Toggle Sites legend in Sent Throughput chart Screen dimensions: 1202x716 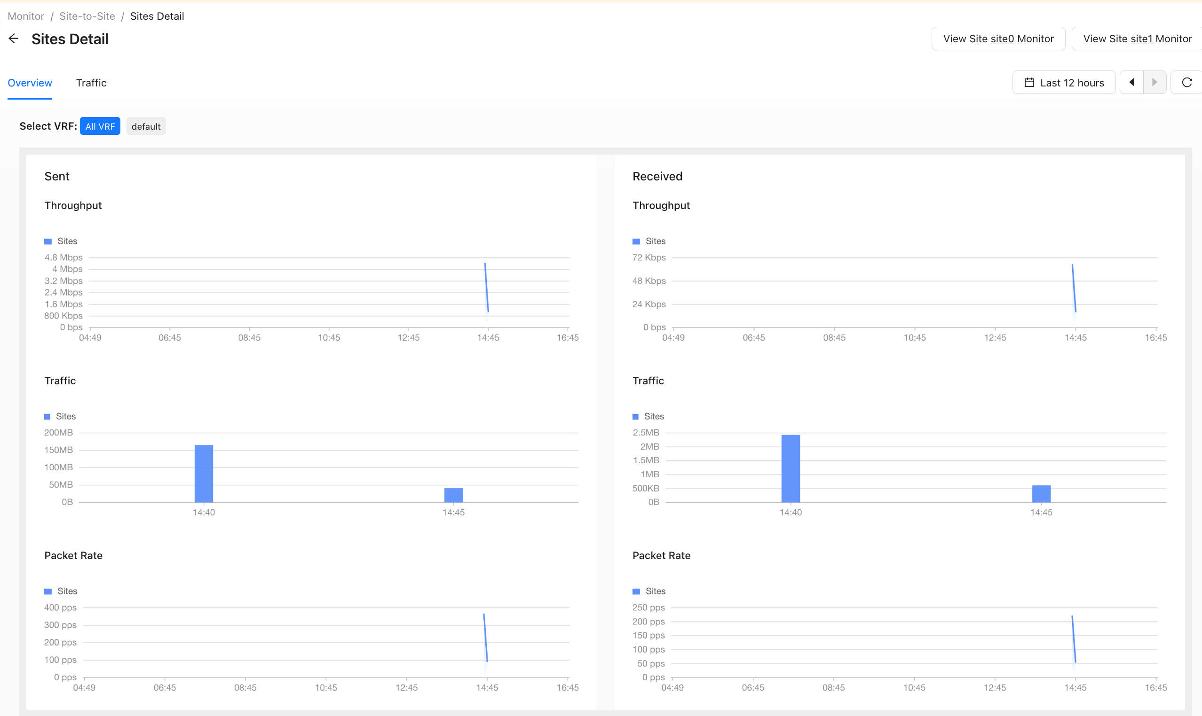(61, 241)
